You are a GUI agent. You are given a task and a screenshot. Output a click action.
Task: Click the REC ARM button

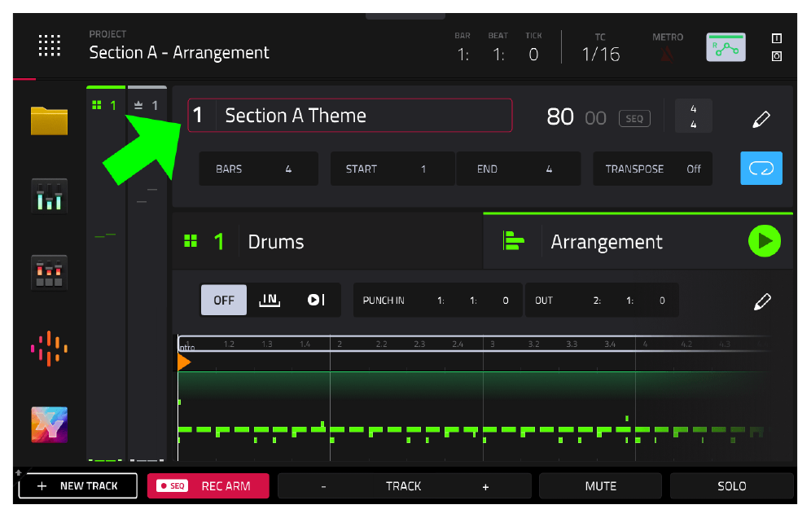click(208, 485)
